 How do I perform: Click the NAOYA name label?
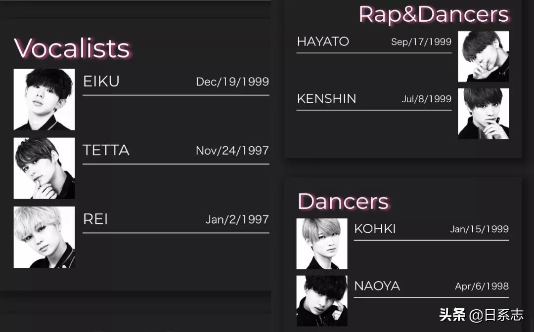(x=377, y=286)
